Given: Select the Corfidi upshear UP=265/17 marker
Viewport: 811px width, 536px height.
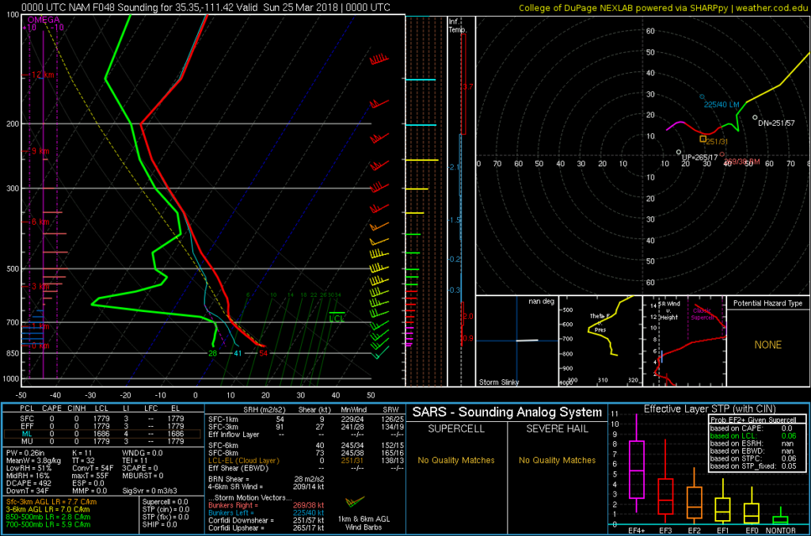Looking at the screenshot, I should (x=679, y=152).
